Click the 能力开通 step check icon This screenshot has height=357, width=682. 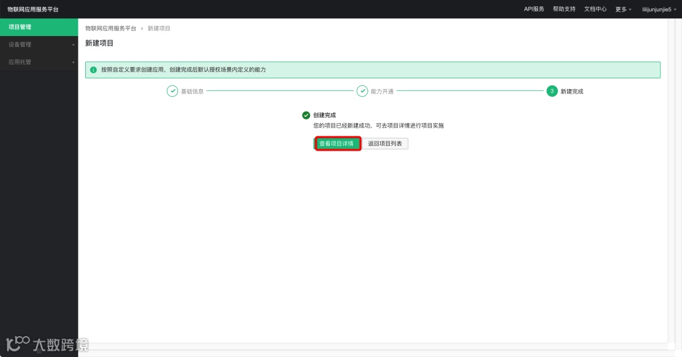coord(362,91)
